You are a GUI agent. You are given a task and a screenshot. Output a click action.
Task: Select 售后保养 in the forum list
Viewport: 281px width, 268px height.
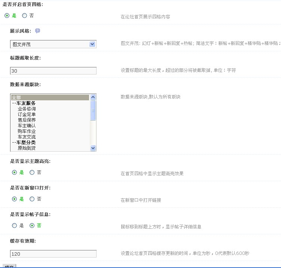[x=27, y=120]
